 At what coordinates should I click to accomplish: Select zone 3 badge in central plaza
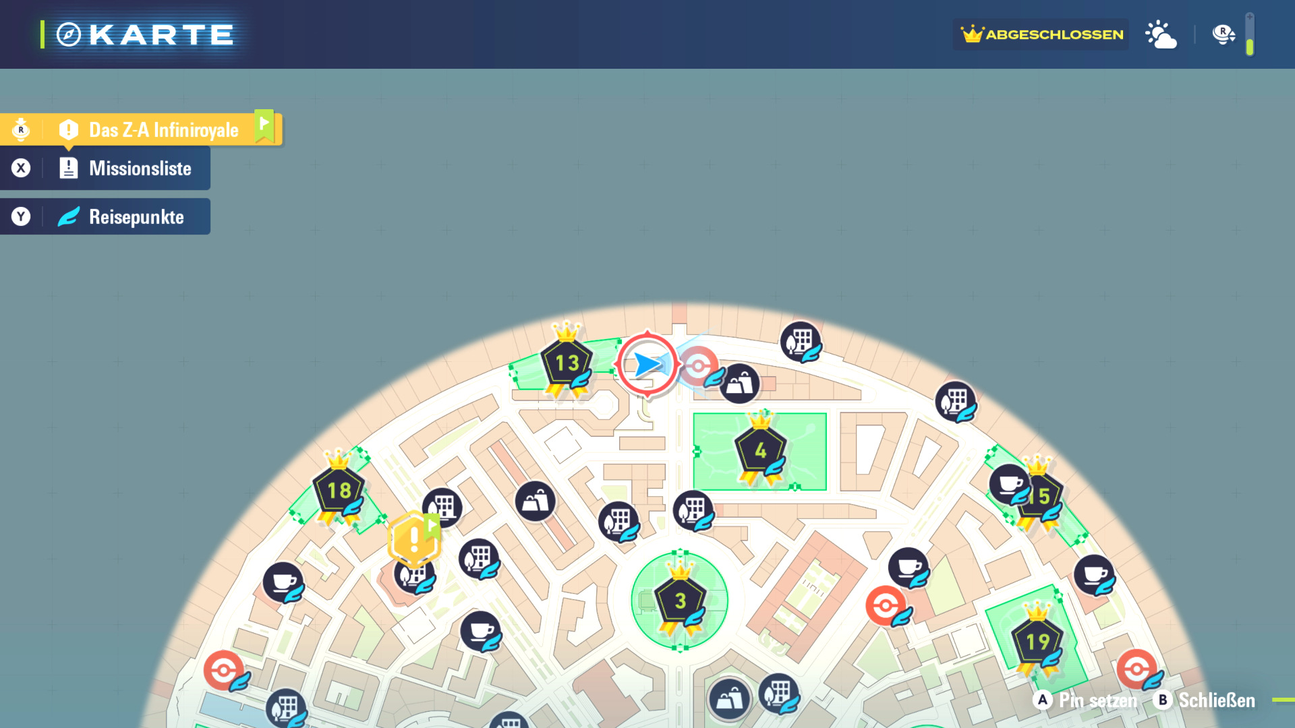coord(680,600)
